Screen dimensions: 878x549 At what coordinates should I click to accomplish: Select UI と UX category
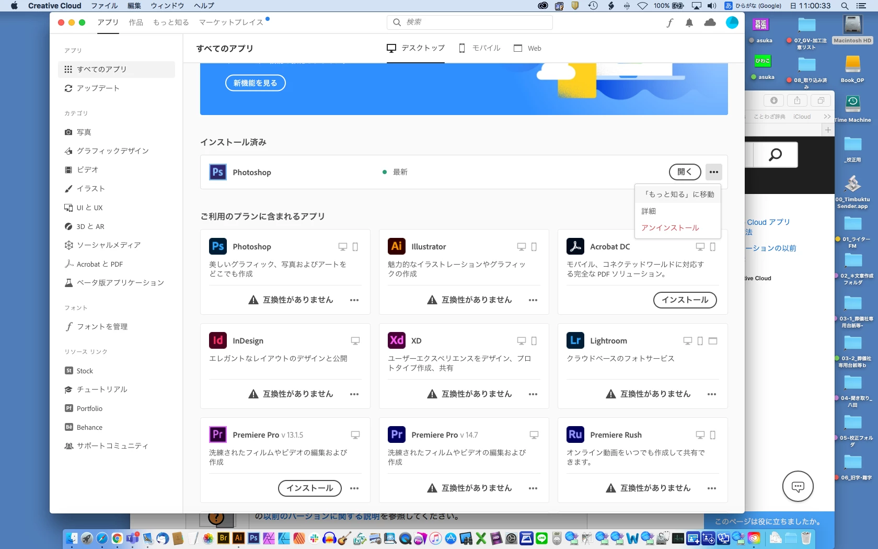click(x=116, y=208)
